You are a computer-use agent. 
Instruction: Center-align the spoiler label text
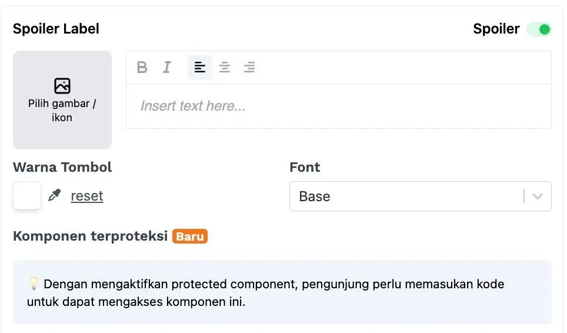pyautogui.click(x=225, y=67)
